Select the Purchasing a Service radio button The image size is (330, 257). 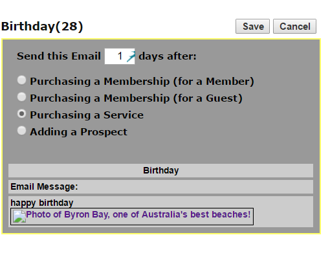tap(21, 114)
